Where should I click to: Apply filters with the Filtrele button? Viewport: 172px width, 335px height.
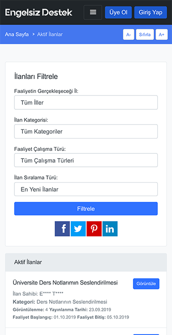(86, 209)
